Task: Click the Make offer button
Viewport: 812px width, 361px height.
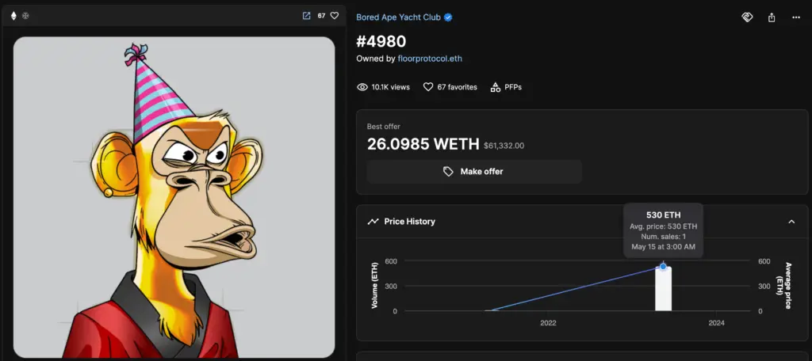Action: coord(474,171)
